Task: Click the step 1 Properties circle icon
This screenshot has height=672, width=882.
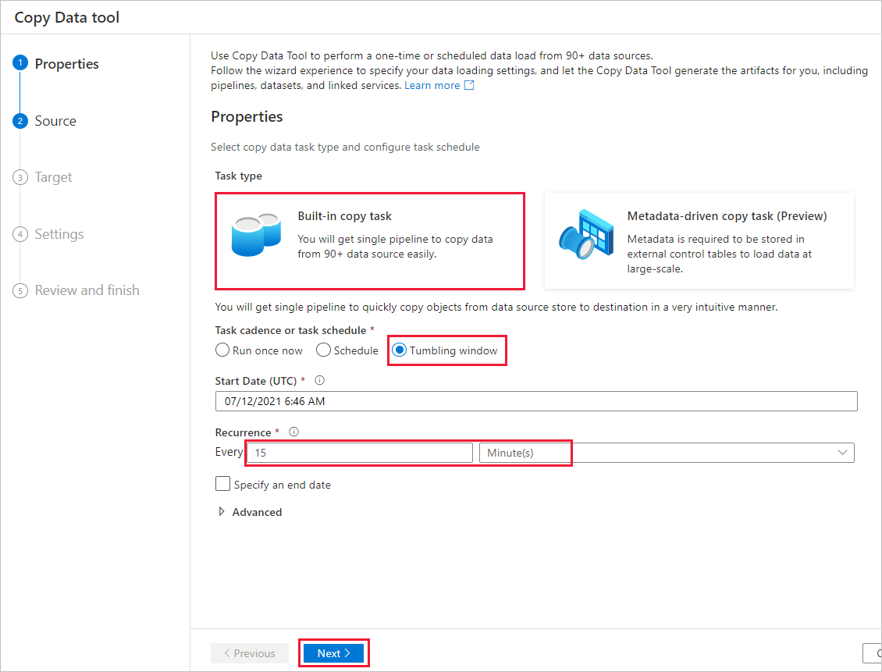Action: [20, 64]
